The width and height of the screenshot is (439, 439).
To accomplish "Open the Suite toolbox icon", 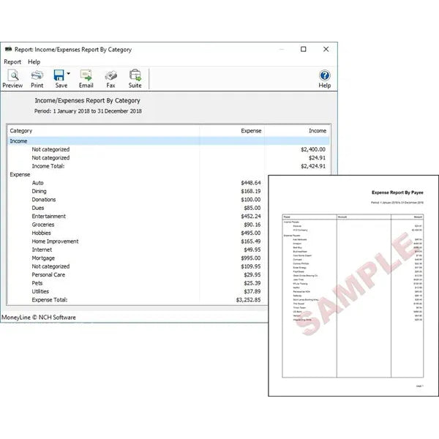I will pyautogui.click(x=135, y=75).
